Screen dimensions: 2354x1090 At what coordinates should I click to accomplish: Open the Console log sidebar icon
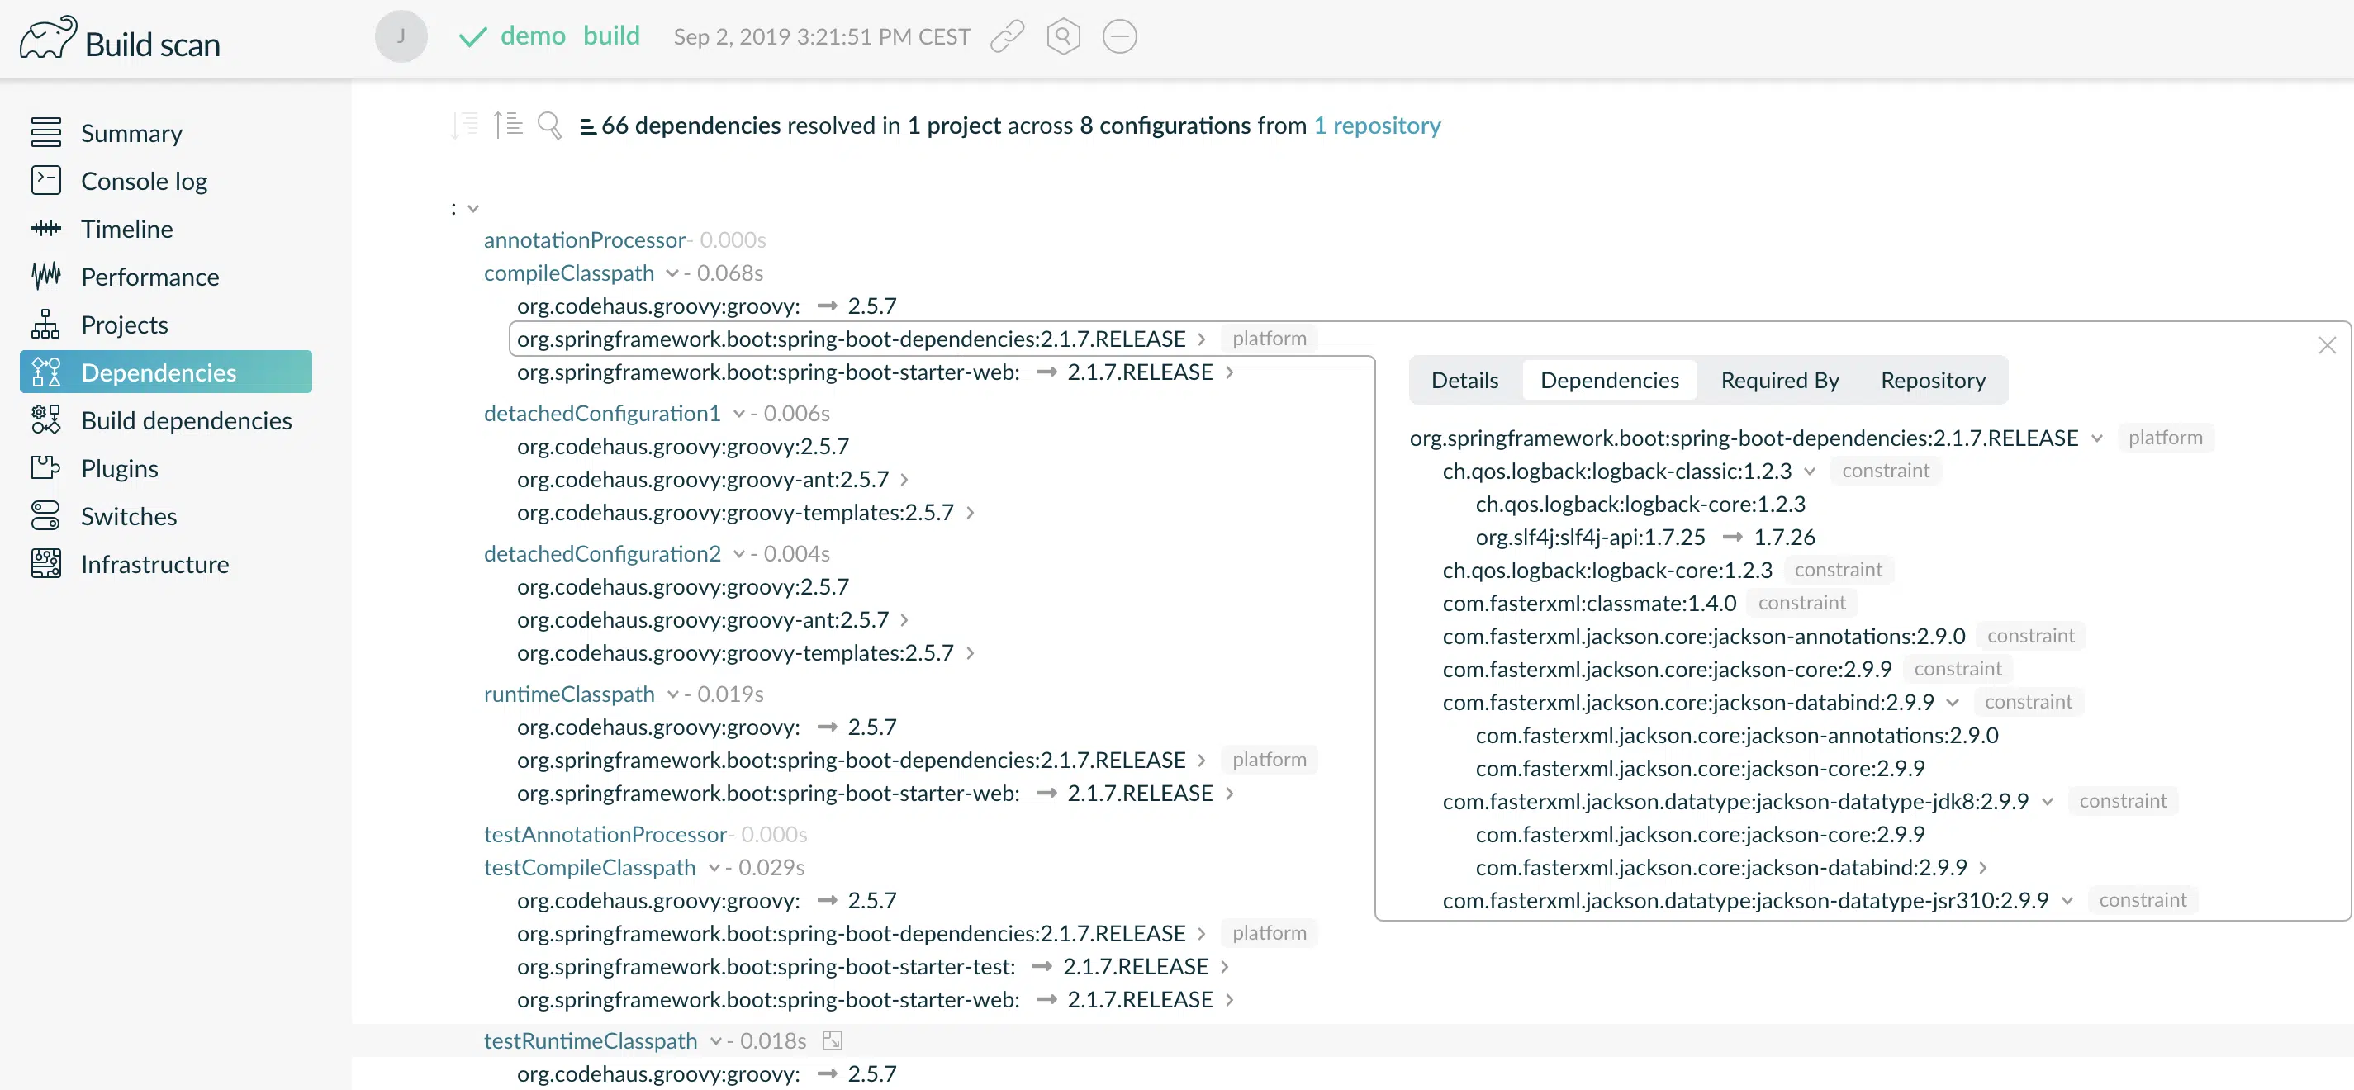(x=45, y=180)
